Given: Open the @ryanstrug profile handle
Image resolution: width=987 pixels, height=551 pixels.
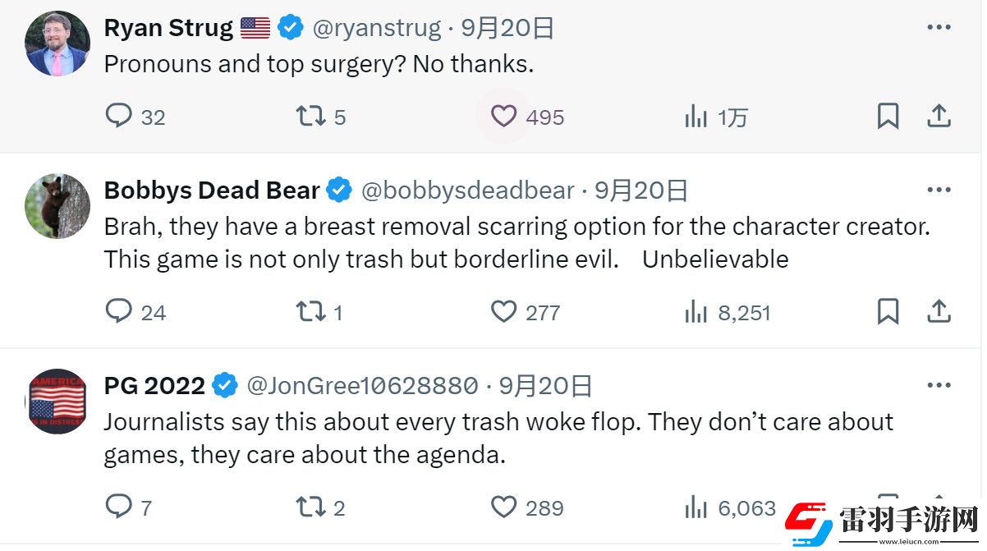Looking at the screenshot, I should 377,28.
